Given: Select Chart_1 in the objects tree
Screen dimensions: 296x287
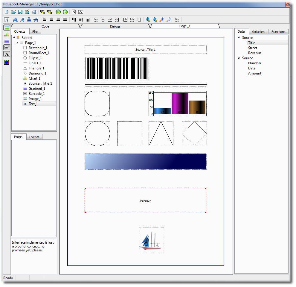Looking at the screenshot, I should [34, 78].
